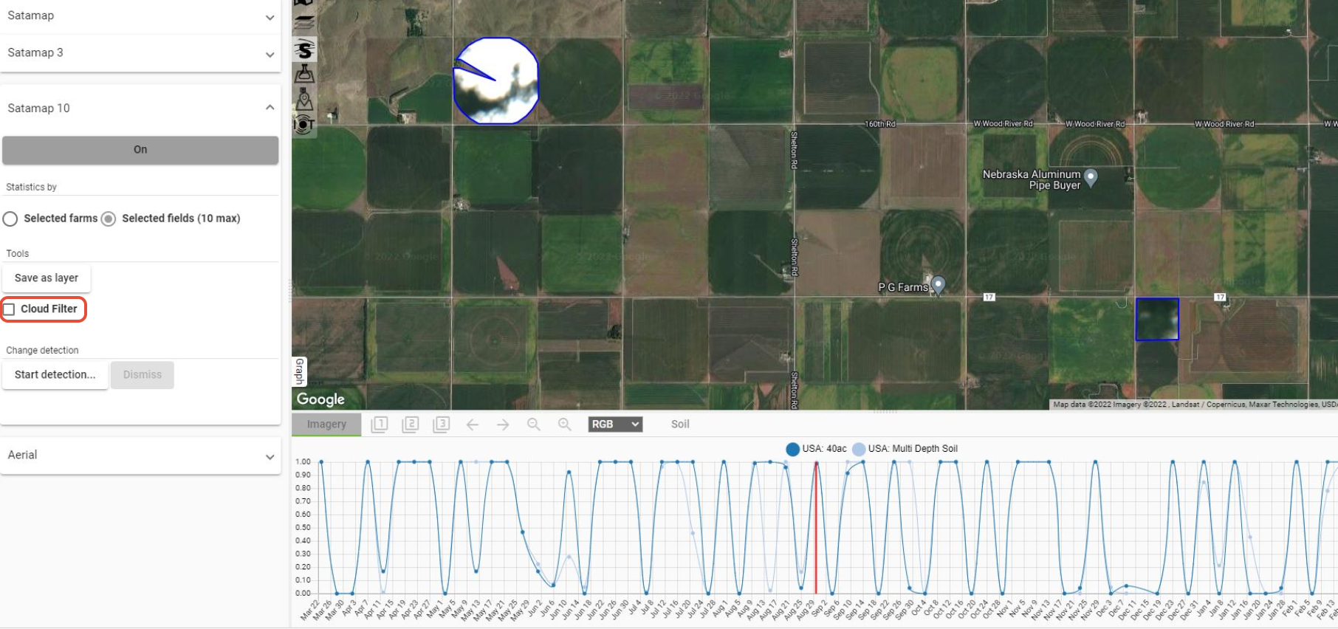The height and width of the screenshot is (629, 1338).
Task: Toggle the Satamap 10 On button
Action: click(x=140, y=150)
